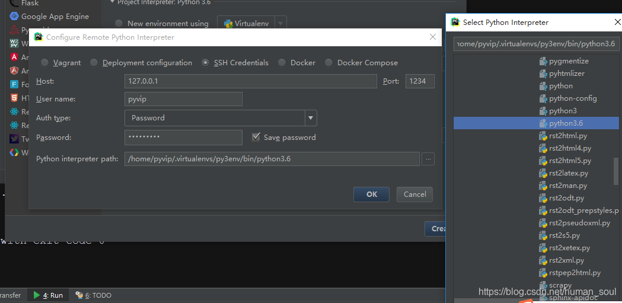
Task: Click the Host input field
Action: click(251, 81)
